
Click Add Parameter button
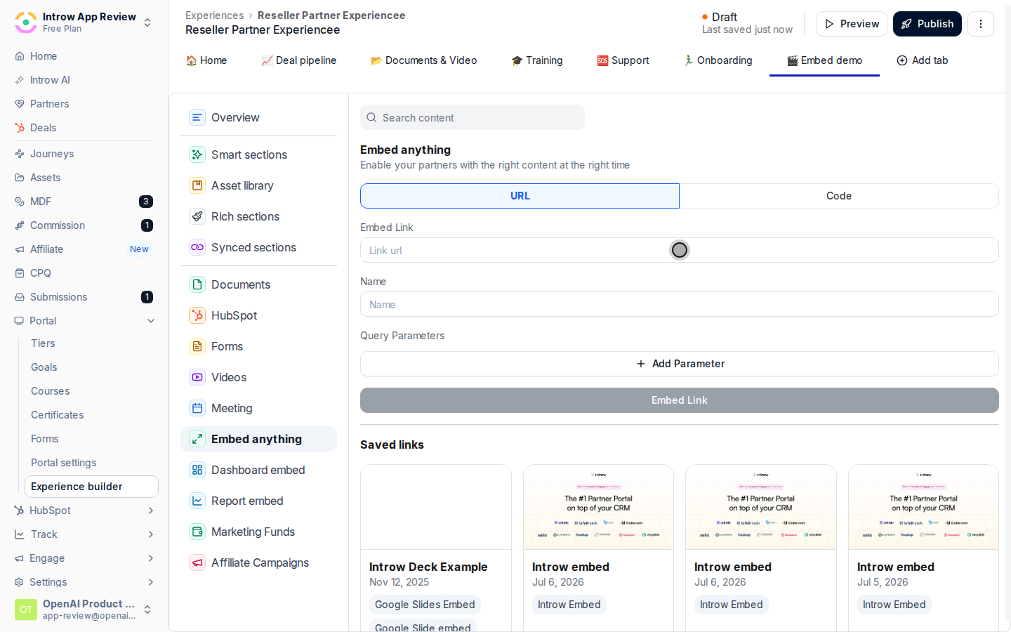(680, 364)
